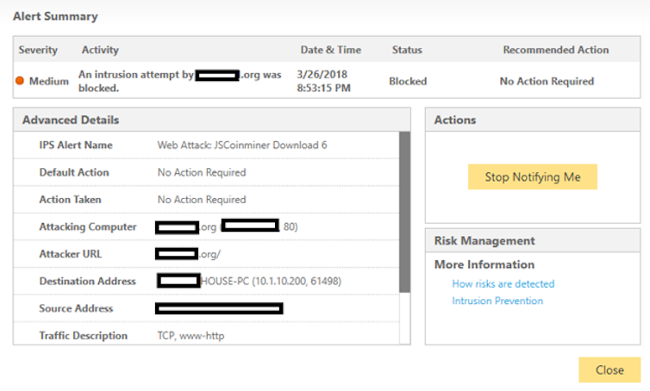
Task: Select the Action Taken row
Action: click(207, 200)
